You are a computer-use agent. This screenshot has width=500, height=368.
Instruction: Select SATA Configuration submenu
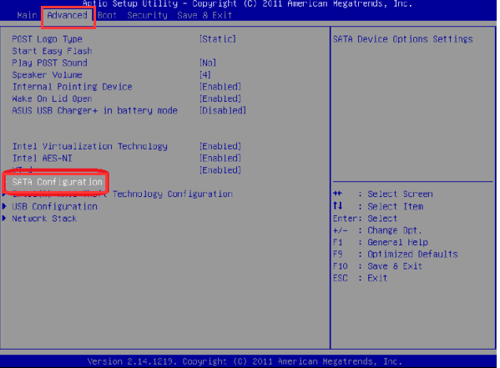[x=57, y=182]
